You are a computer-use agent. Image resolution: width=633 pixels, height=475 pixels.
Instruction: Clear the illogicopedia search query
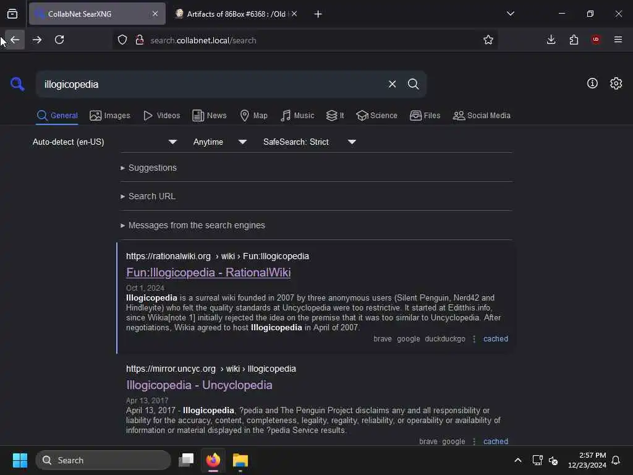(x=392, y=84)
